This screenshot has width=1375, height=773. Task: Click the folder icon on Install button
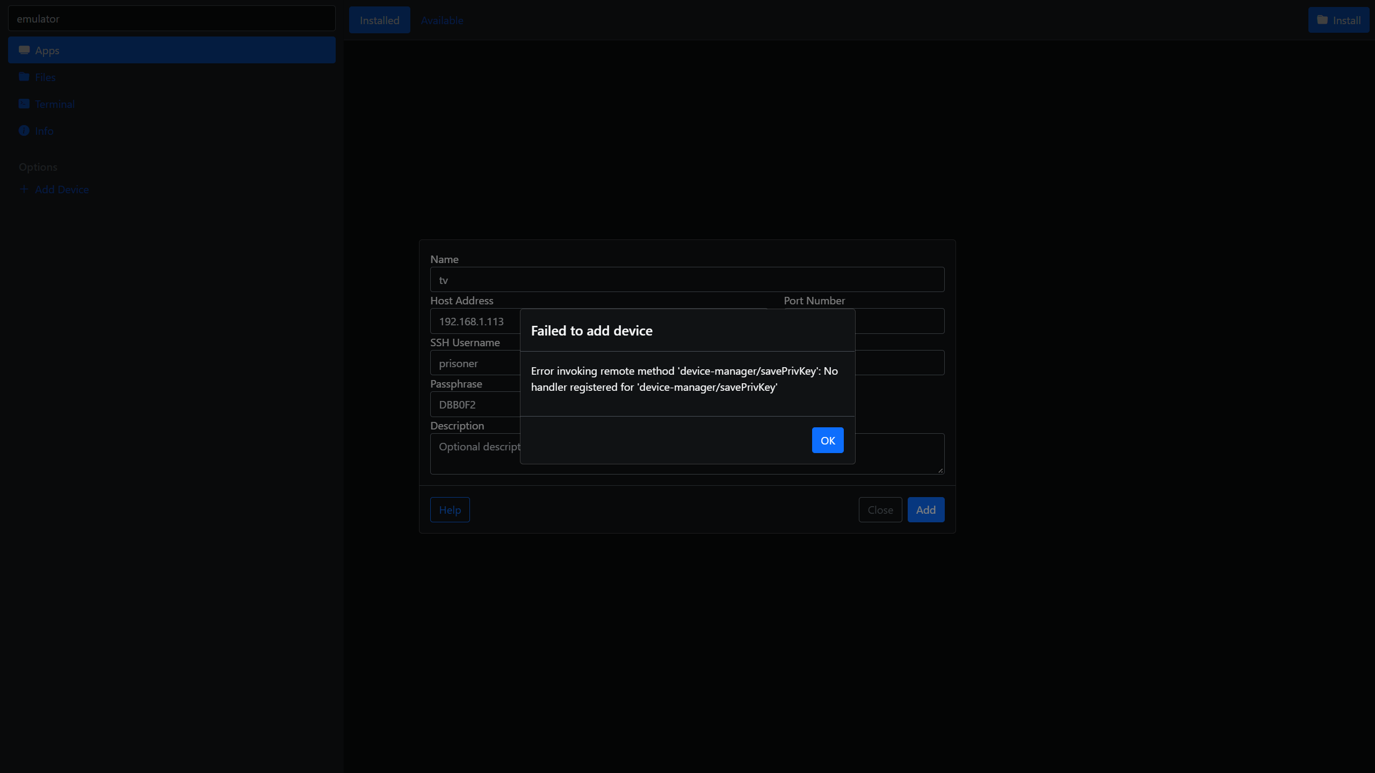pyautogui.click(x=1322, y=20)
